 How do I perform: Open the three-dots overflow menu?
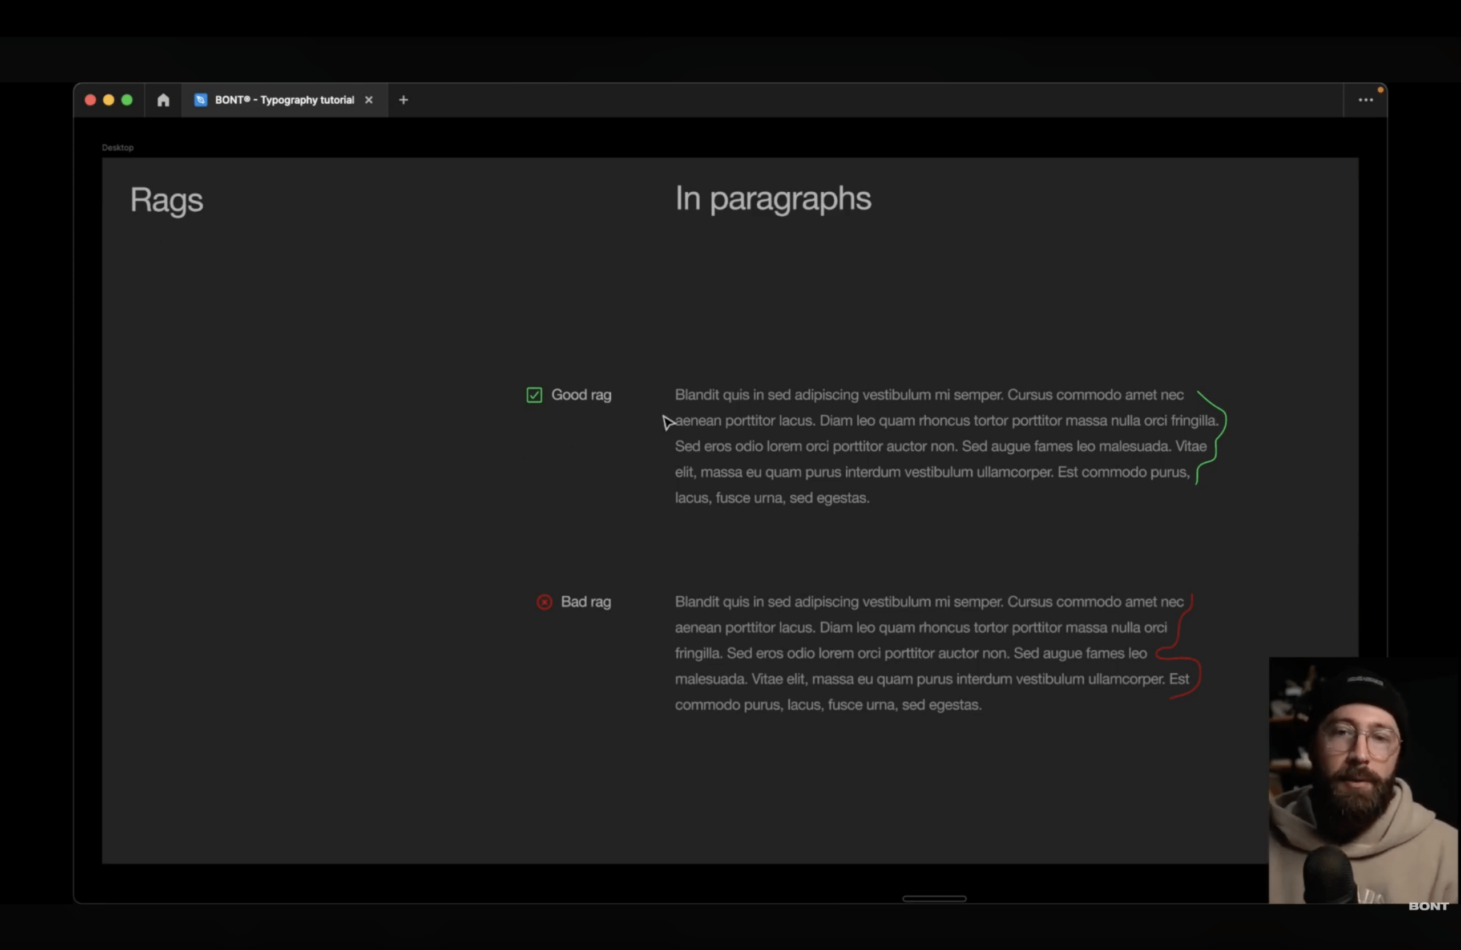[1365, 100]
